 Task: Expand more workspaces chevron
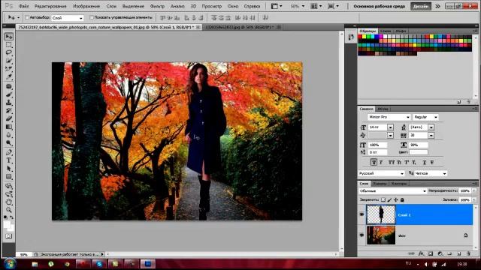click(437, 6)
